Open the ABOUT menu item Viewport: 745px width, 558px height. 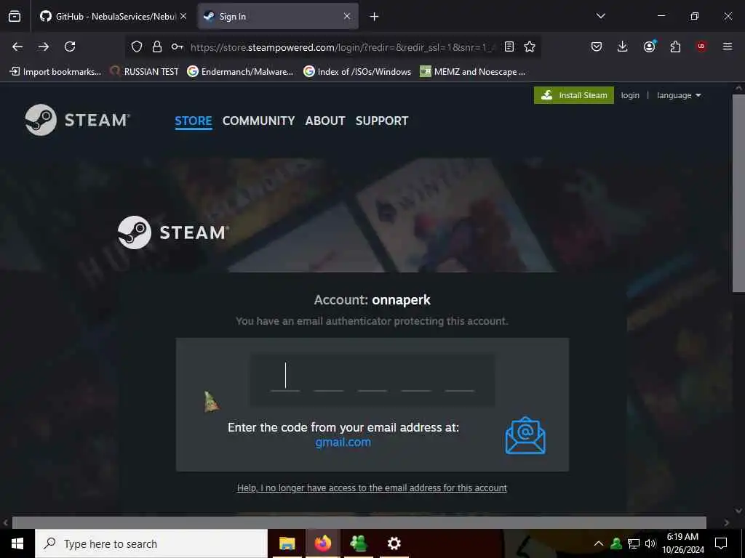click(x=325, y=121)
